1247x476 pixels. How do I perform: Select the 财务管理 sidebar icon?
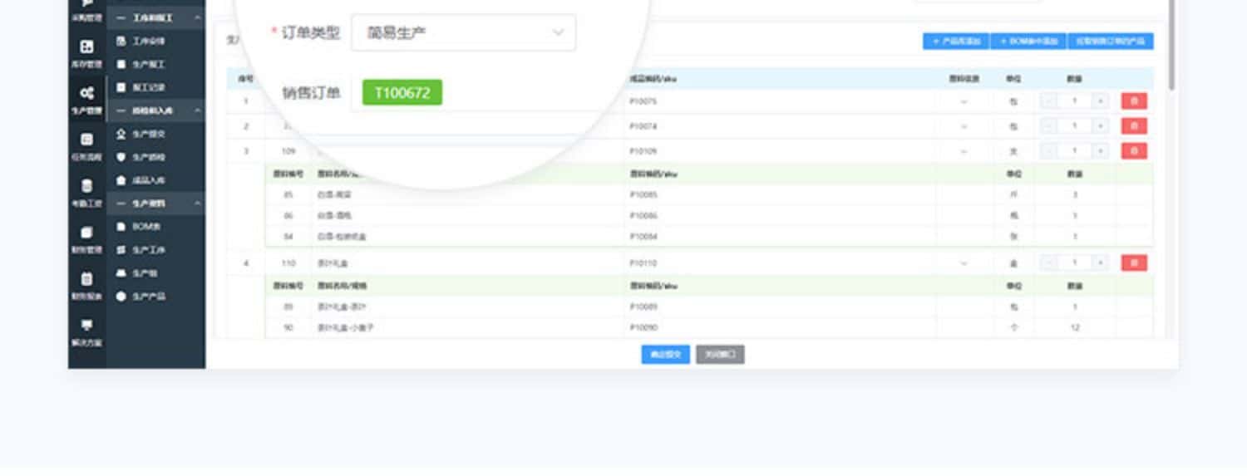click(86, 238)
